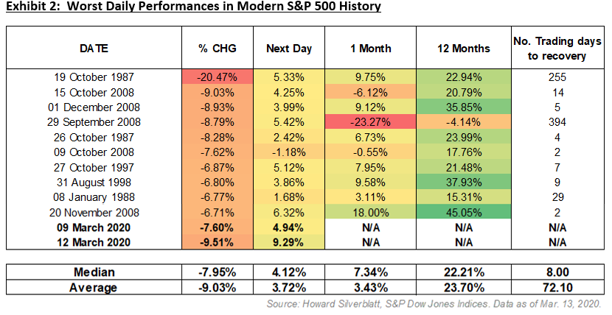Viewport: 612px width, 315px height.
Task: Click the 394 trading days cell
Action: pyautogui.click(x=557, y=120)
